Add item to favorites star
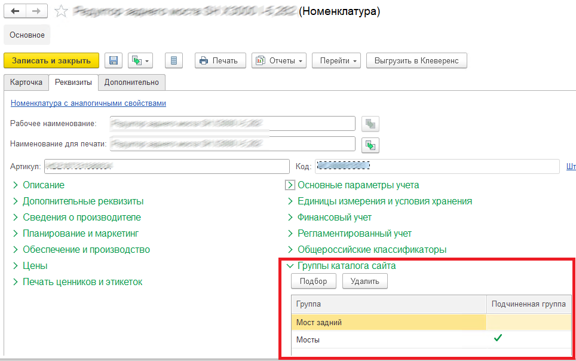 [x=61, y=11]
